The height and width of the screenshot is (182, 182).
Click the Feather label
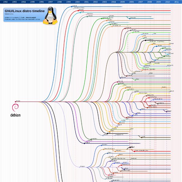111,176
